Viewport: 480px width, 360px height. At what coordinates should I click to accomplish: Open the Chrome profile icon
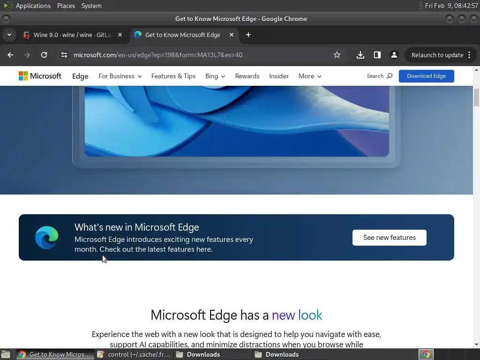(394, 55)
